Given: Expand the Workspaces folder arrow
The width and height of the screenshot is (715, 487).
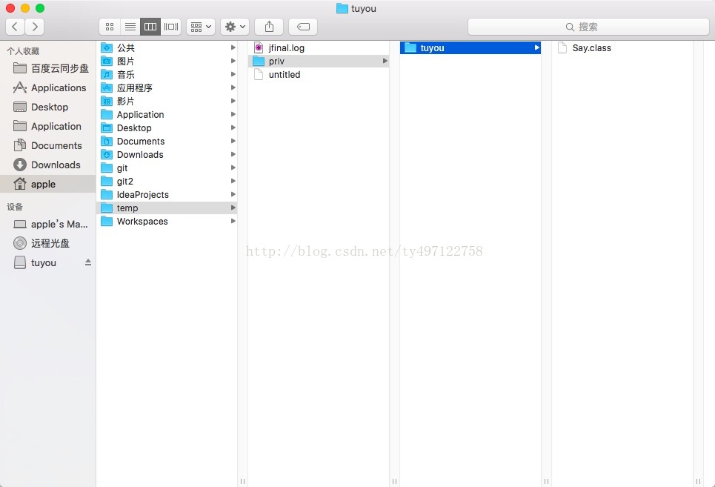Looking at the screenshot, I should [x=233, y=221].
